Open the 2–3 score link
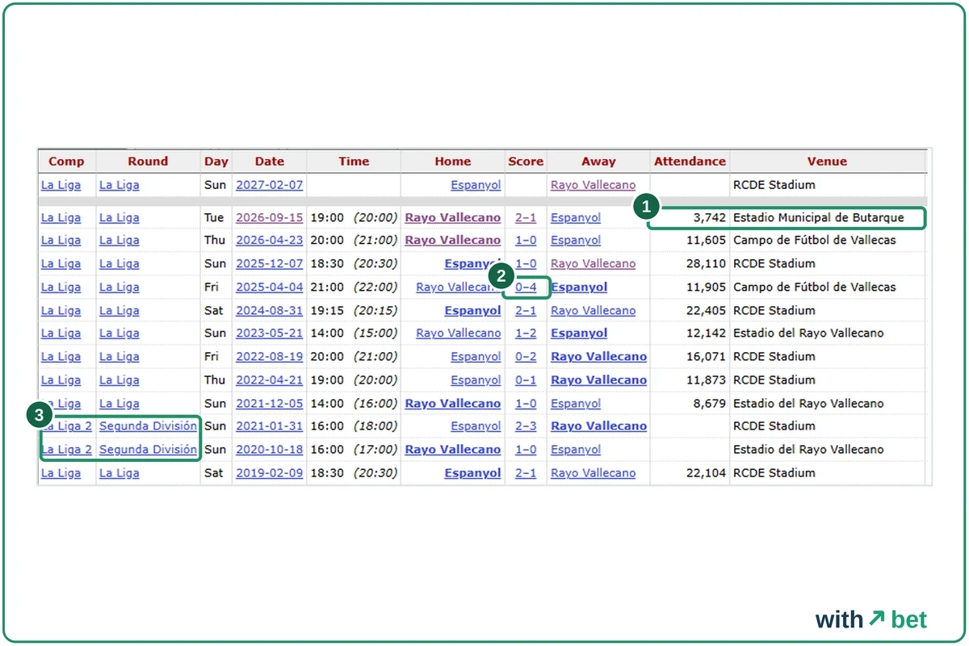Image resolution: width=969 pixels, height=646 pixels. pos(526,426)
